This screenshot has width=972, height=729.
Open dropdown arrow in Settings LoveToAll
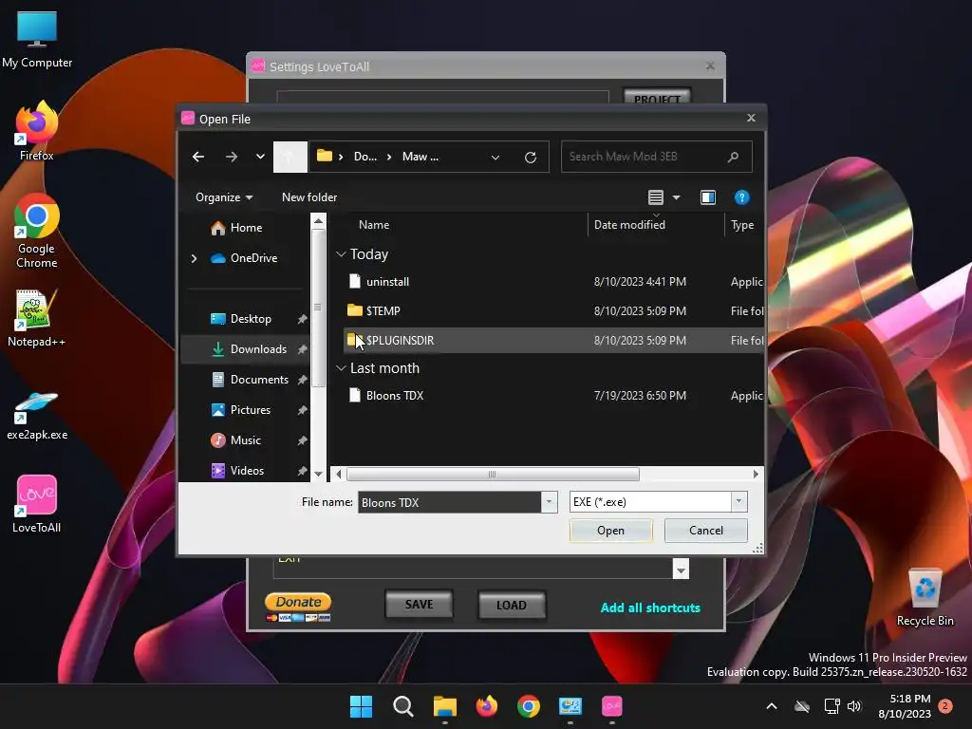681,570
